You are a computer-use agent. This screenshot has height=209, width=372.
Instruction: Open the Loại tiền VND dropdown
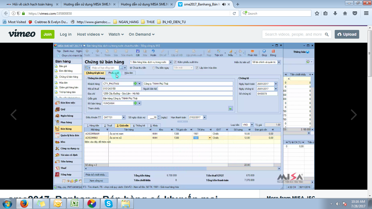click(x=252, y=125)
